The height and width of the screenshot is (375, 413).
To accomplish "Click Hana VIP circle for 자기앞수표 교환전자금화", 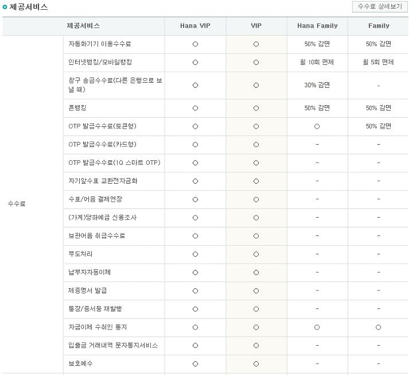I will point(195,181).
